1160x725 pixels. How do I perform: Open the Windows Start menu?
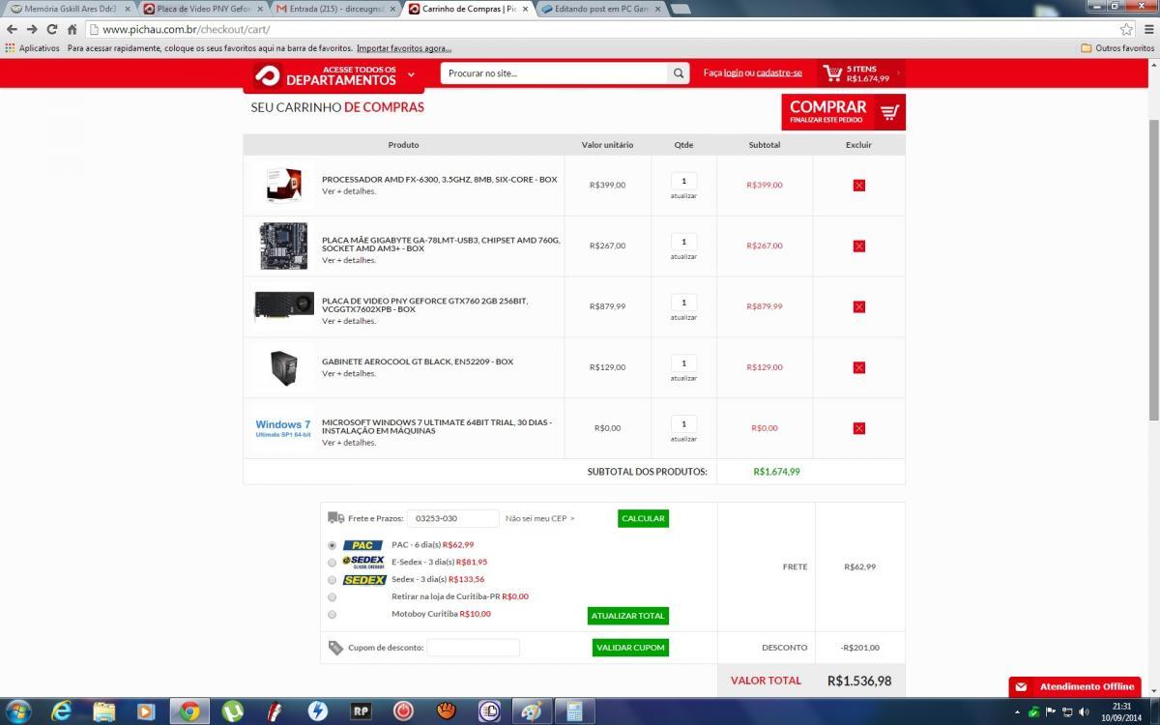point(17,710)
